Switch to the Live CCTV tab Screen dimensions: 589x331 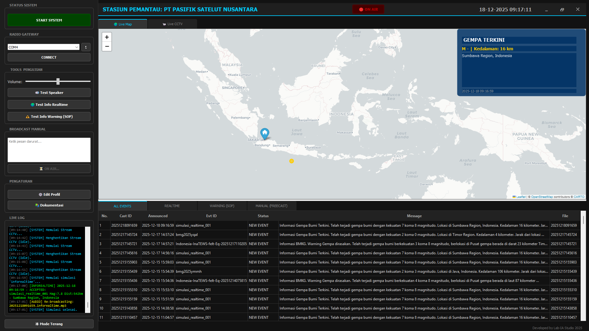click(x=172, y=24)
